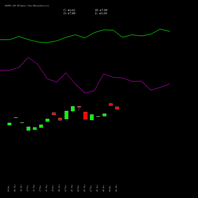Screen dimensions: 198x198
Task: Click the flat candle above 28 Nov
Action: click(98, 116)
